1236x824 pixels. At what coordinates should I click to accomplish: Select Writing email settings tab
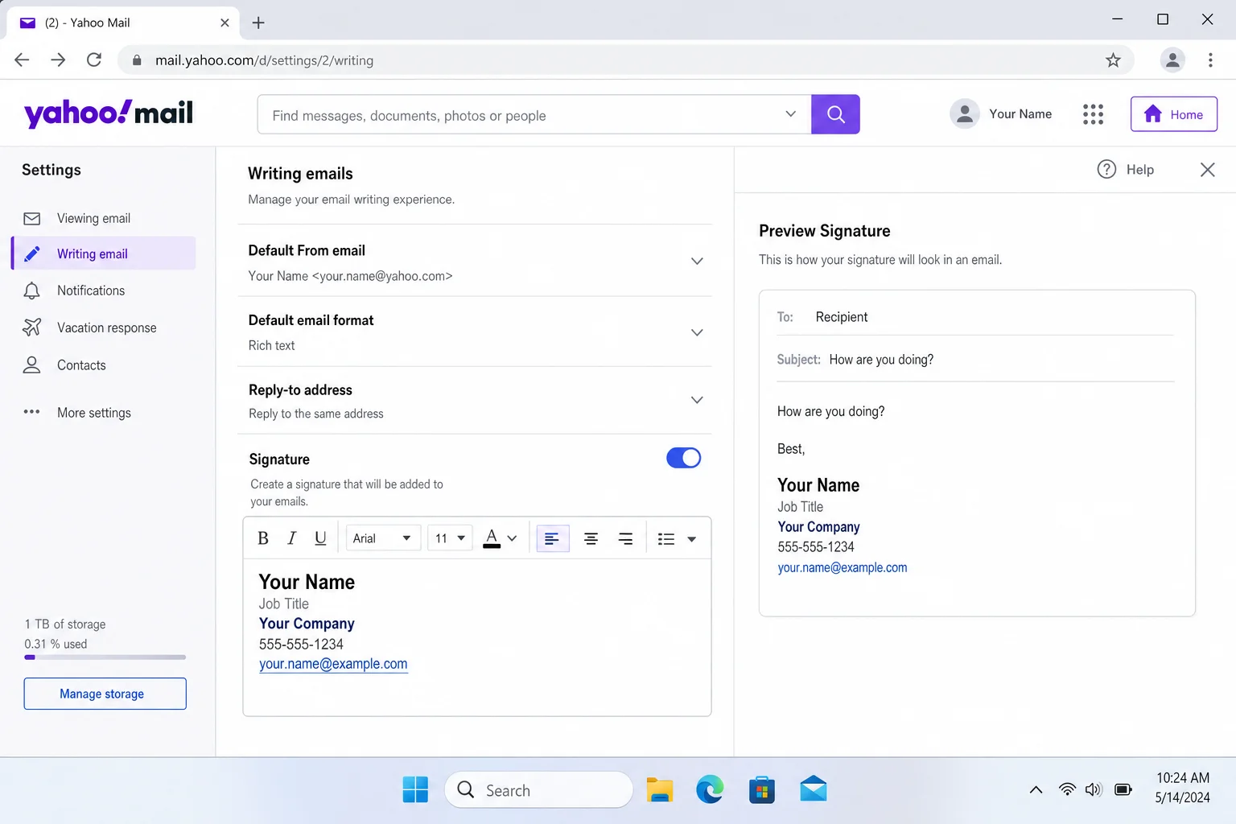(x=104, y=253)
